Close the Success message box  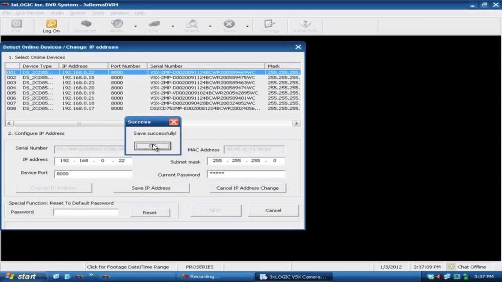[x=174, y=122]
